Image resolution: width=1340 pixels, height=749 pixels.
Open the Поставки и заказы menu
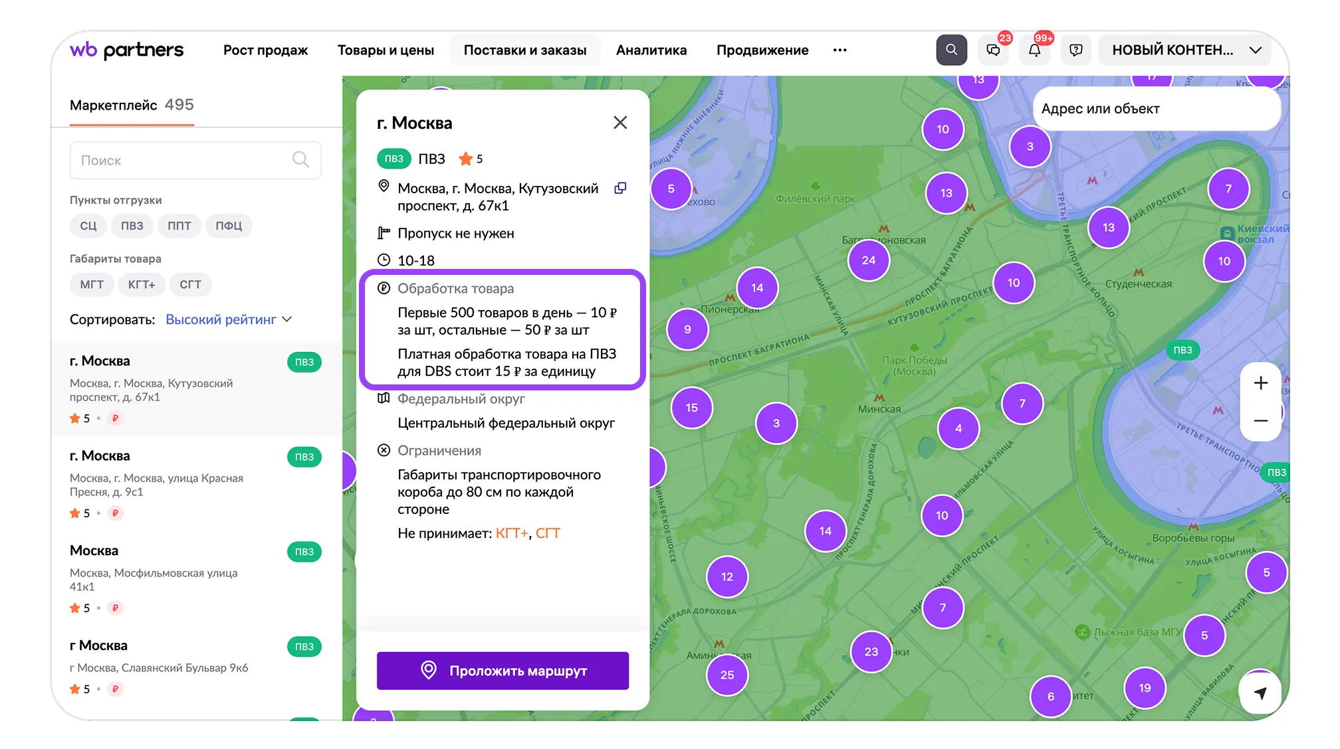click(x=525, y=50)
